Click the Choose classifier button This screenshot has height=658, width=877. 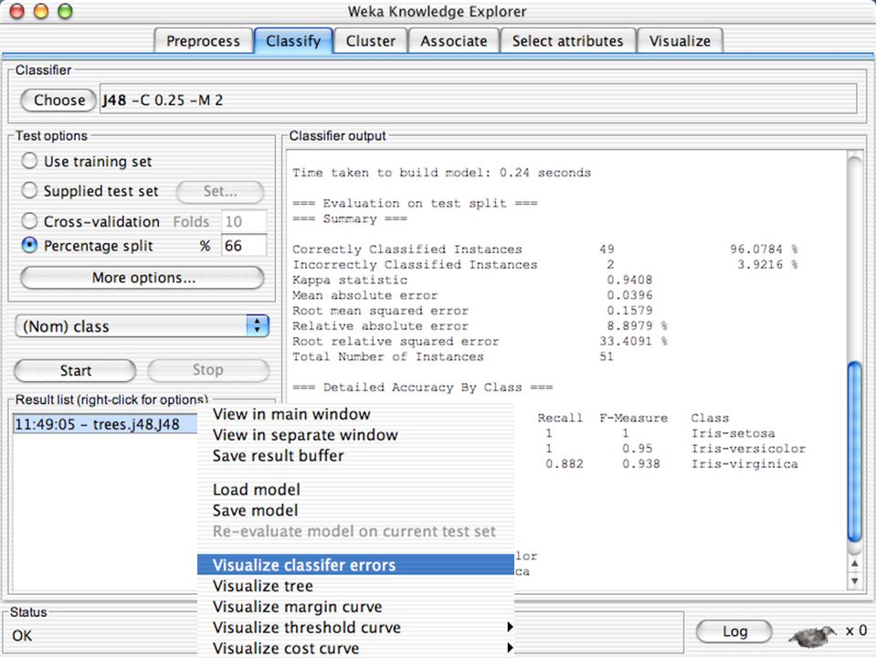tap(58, 101)
